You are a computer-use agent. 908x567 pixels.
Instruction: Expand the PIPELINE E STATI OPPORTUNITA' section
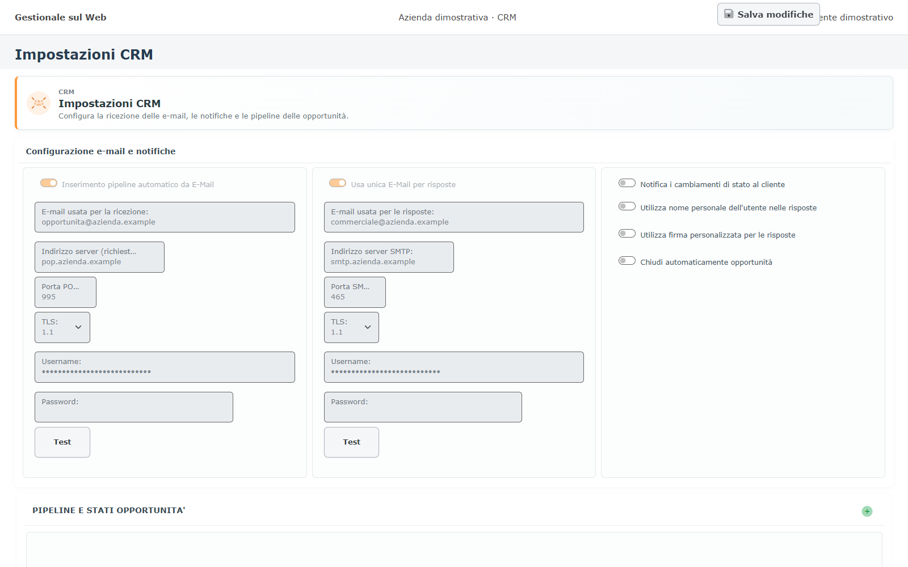click(109, 510)
